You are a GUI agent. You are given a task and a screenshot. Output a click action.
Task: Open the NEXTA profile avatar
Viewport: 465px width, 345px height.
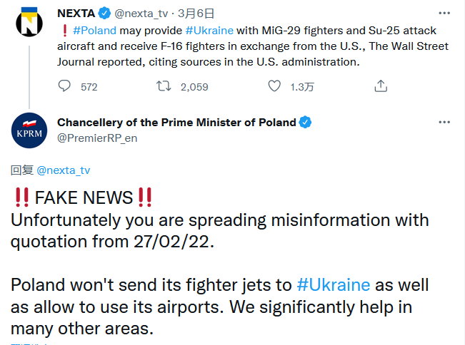pyautogui.click(x=29, y=23)
